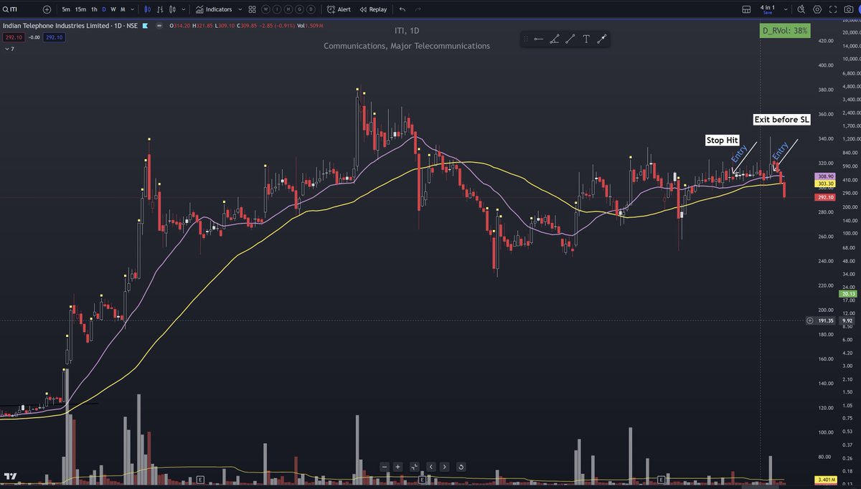Click the 'Exit before SL' annotation
Viewport: 861px width, 489px height.
click(x=781, y=120)
